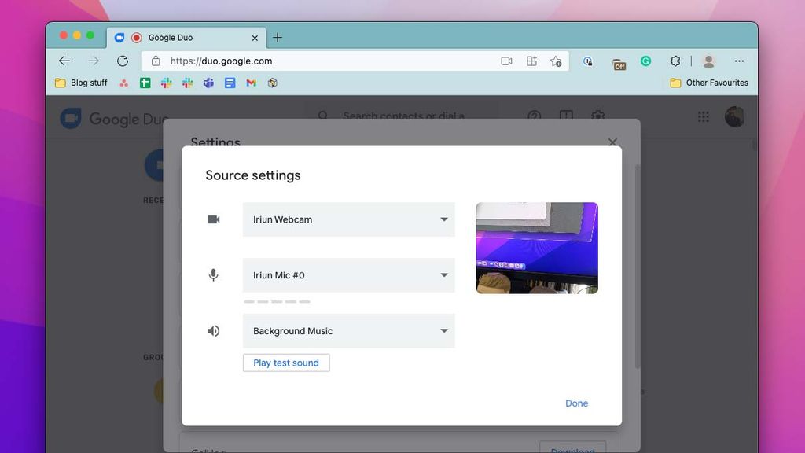Click the speaker output icon
805x453 pixels.
point(213,330)
